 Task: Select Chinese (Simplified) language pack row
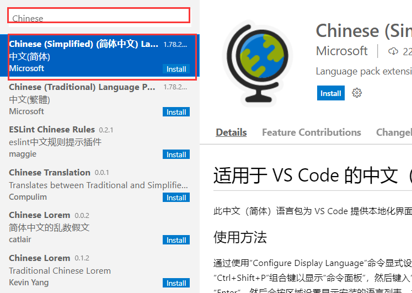[100, 56]
